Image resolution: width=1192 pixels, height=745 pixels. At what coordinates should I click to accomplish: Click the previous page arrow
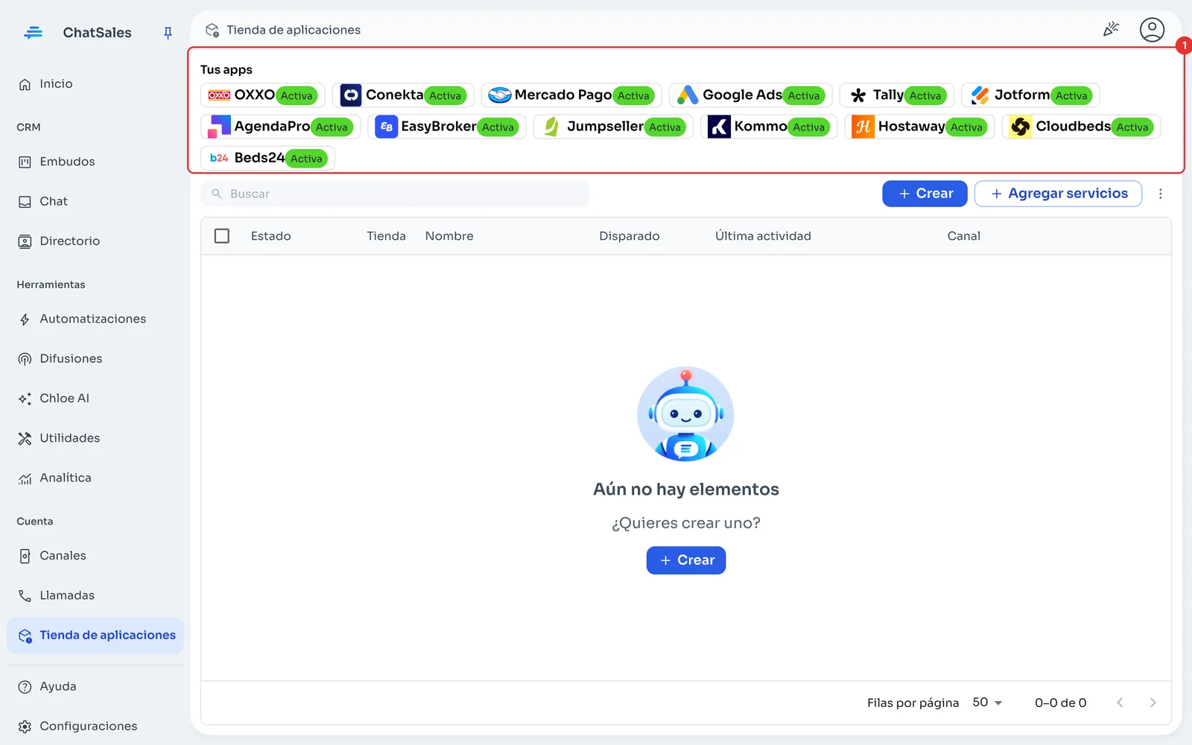click(x=1120, y=703)
